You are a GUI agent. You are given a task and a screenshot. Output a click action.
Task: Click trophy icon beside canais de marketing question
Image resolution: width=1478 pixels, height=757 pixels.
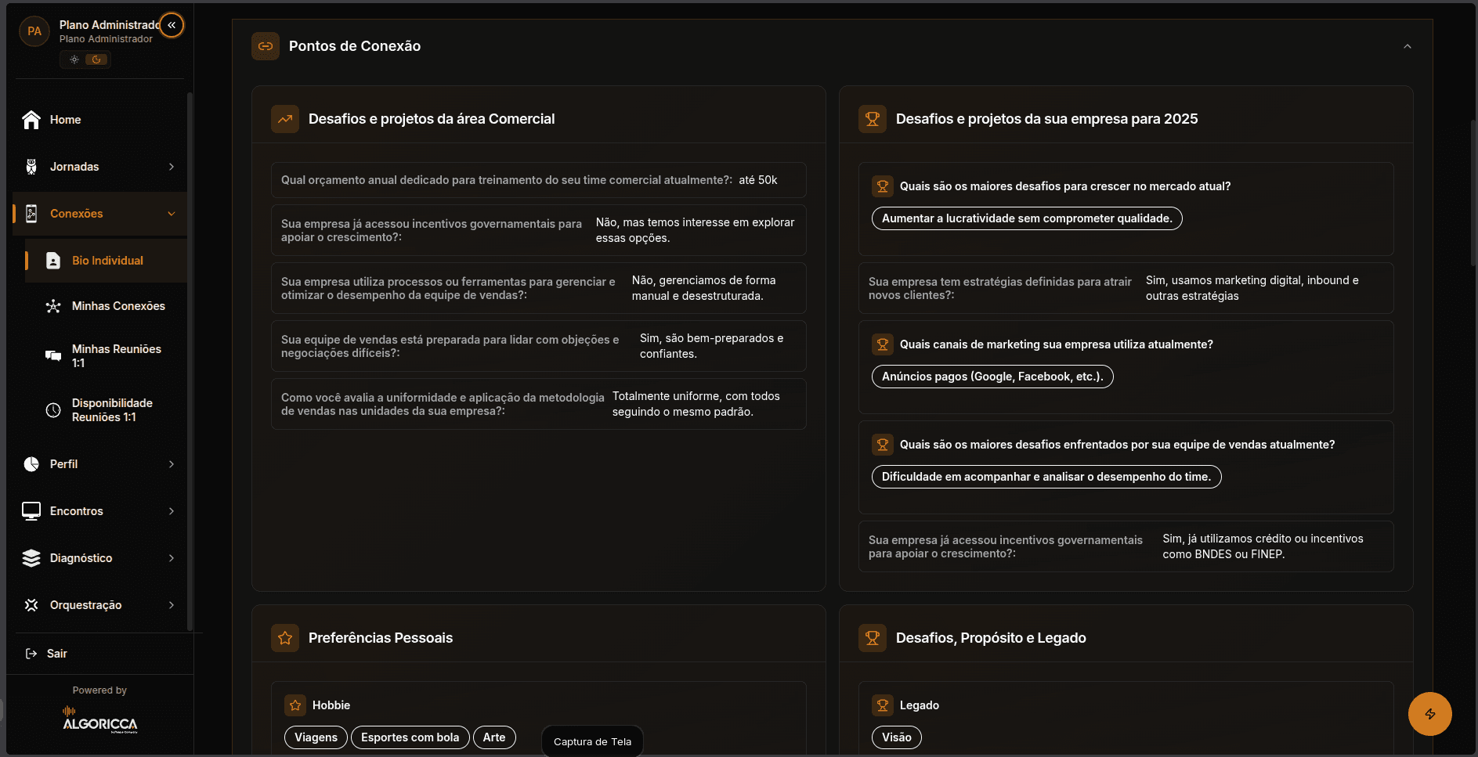click(883, 344)
